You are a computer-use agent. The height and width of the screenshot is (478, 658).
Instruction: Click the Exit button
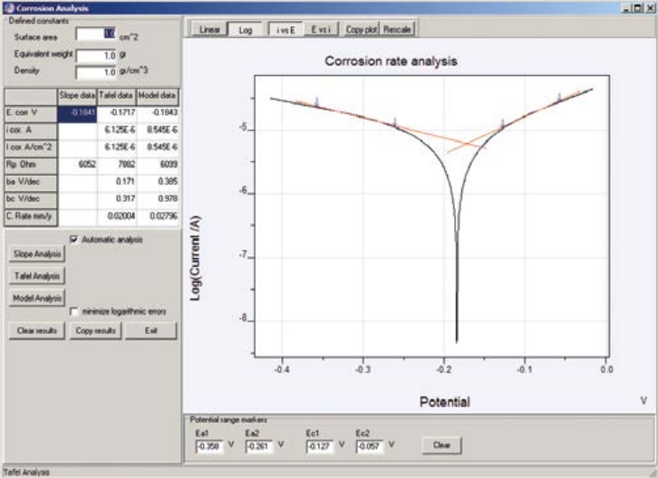pyautogui.click(x=149, y=330)
